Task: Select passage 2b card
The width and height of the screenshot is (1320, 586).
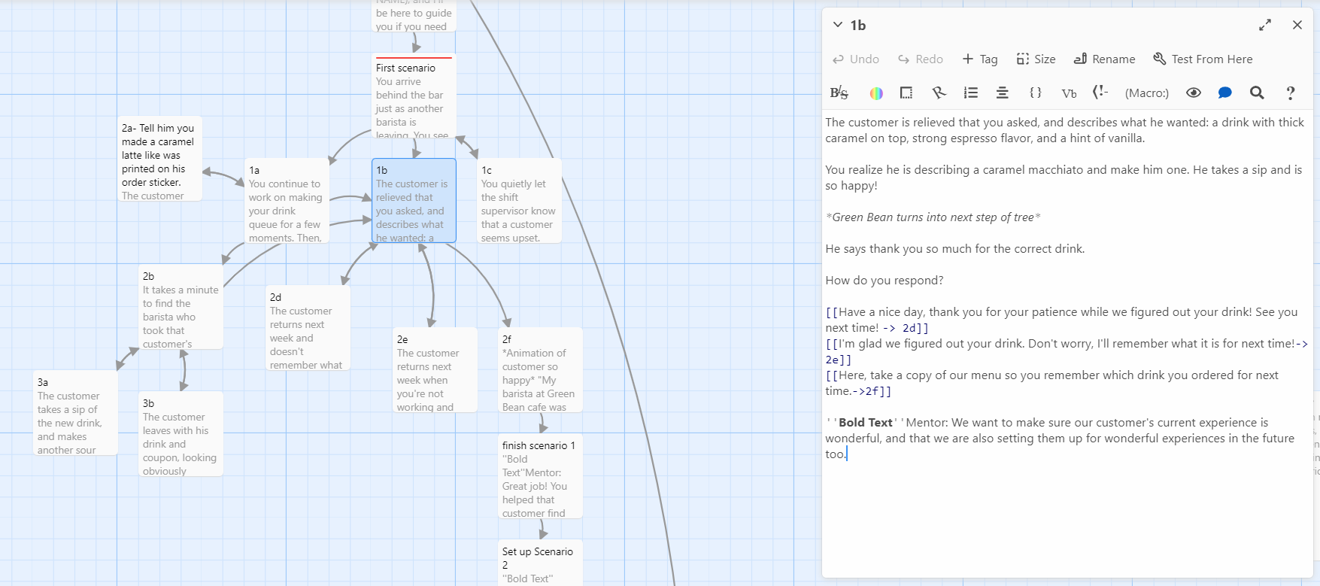Action: 181,307
